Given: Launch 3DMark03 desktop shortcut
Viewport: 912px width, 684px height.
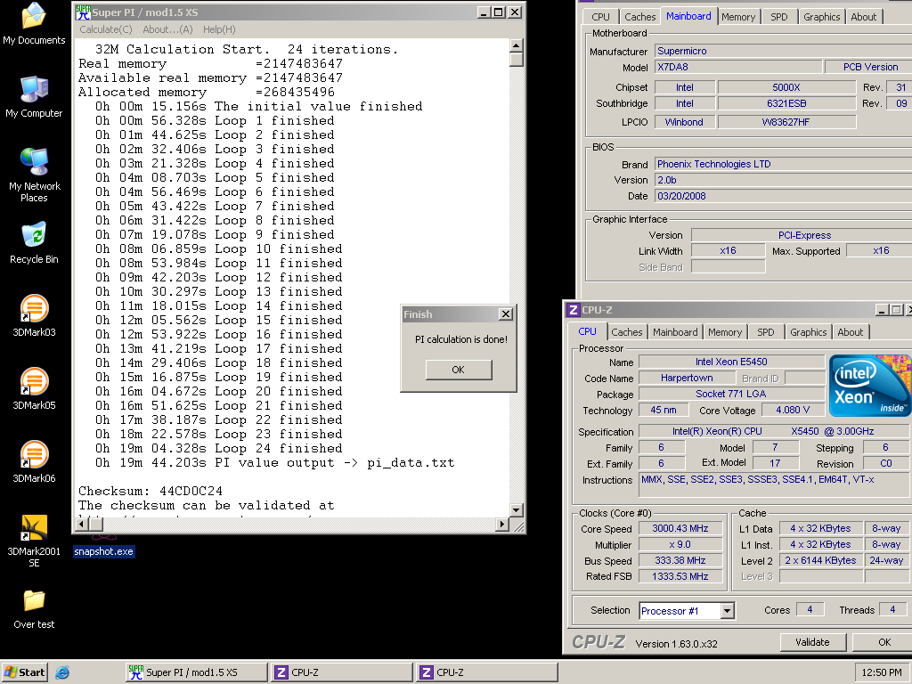Looking at the screenshot, I should (34, 316).
